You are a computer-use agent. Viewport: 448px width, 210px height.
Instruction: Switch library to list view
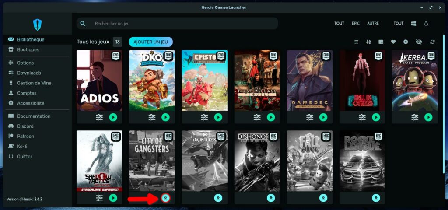click(356, 42)
